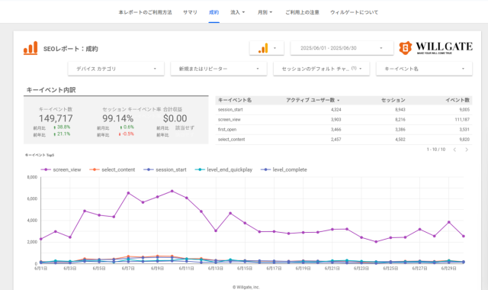Sort table by イベント数 column header
This screenshot has width=488, height=290.
point(457,100)
